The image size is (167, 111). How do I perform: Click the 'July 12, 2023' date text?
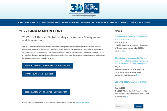(120, 88)
